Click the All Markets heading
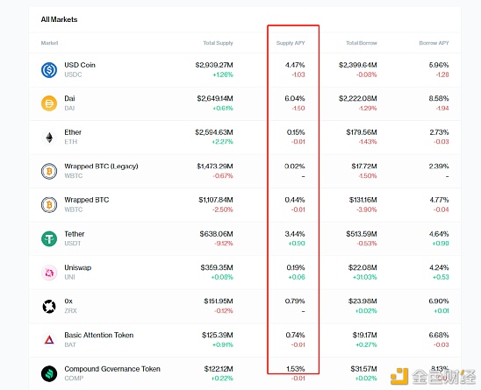This screenshot has height=390, width=481. (59, 19)
